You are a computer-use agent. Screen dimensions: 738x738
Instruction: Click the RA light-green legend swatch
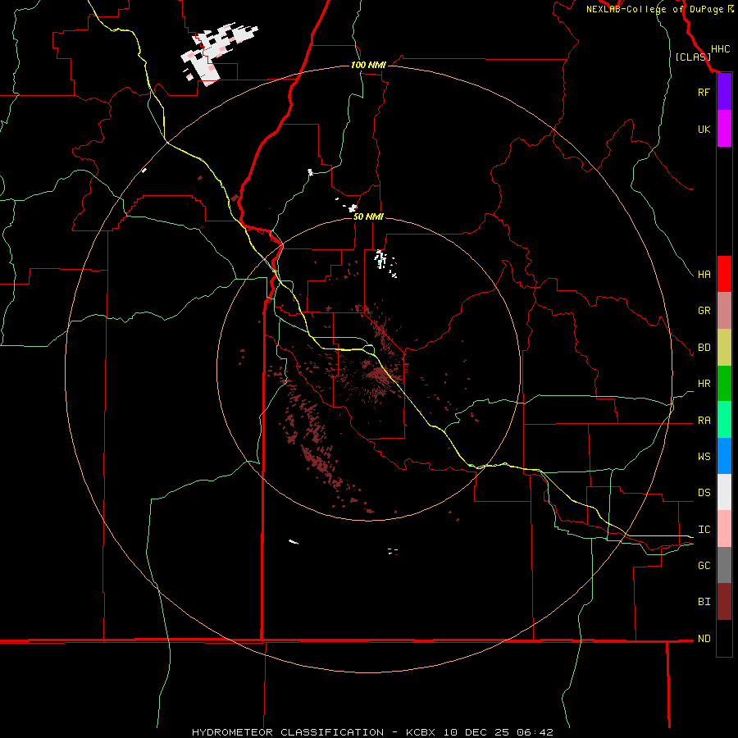click(724, 420)
